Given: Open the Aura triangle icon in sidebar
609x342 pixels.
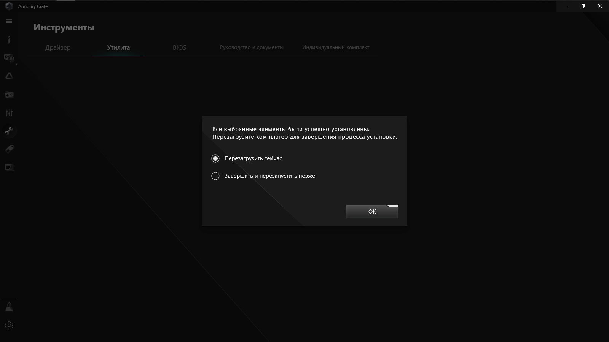Looking at the screenshot, I should coord(9,76).
